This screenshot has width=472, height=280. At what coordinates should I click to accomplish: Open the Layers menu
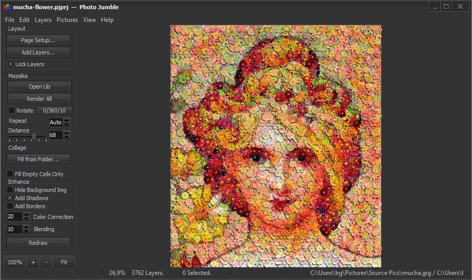43,20
